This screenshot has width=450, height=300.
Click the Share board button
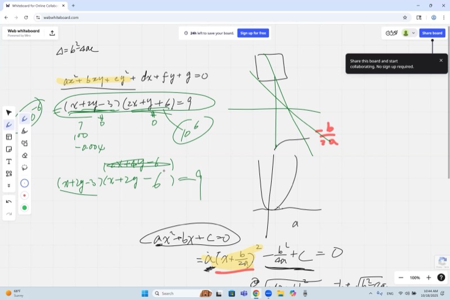click(432, 33)
